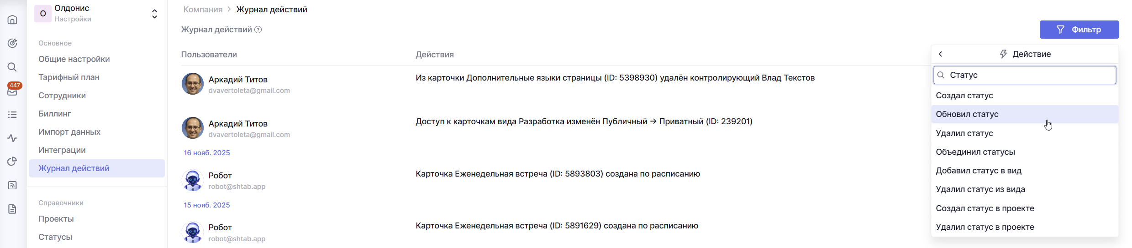The image size is (1132, 248).
Task: Open the pie chart reports icon
Action: pyautogui.click(x=12, y=162)
